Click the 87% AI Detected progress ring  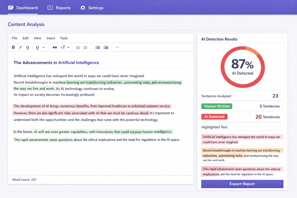click(242, 67)
